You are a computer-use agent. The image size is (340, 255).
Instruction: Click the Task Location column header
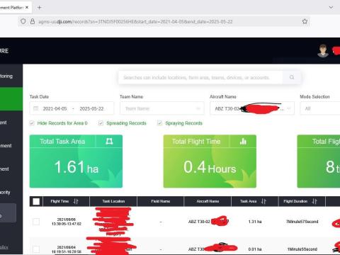(113, 201)
